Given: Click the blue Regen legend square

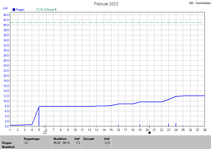Looking at the screenshot, I should 14,10.
